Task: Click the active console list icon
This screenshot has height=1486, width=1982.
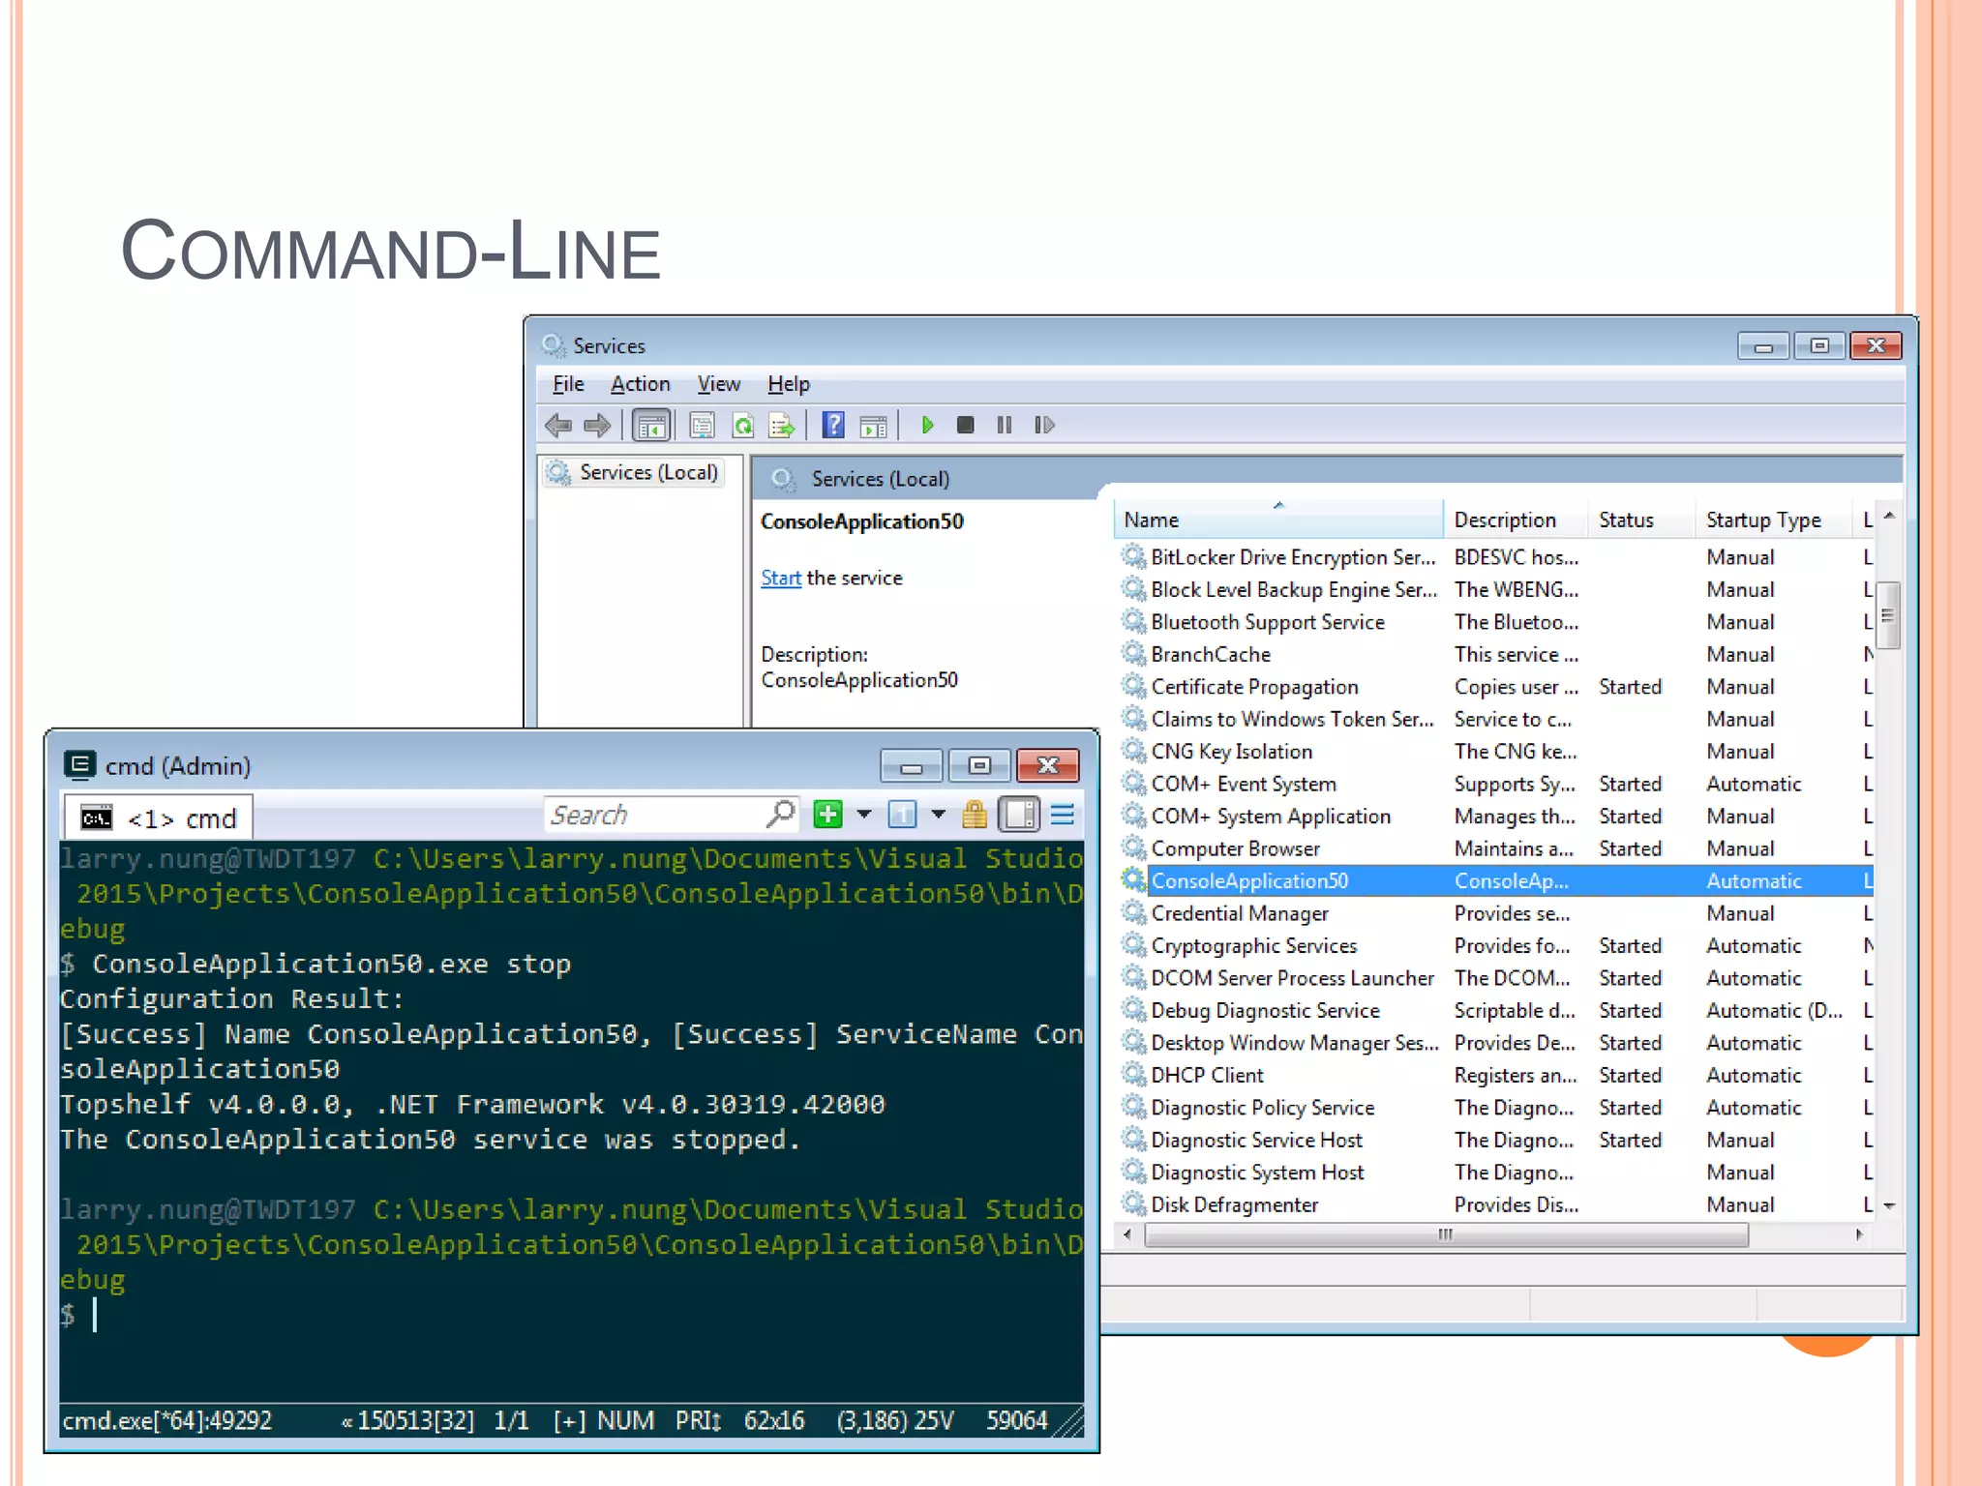Action: tap(902, 815)
